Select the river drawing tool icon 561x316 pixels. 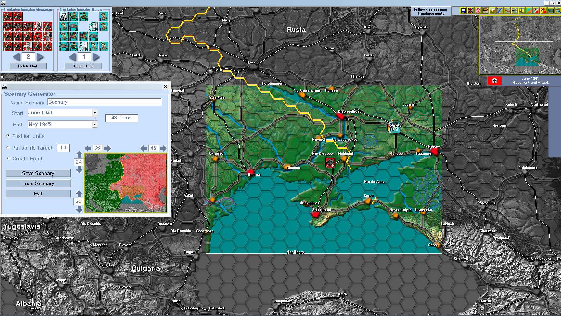tap(500, 10)
